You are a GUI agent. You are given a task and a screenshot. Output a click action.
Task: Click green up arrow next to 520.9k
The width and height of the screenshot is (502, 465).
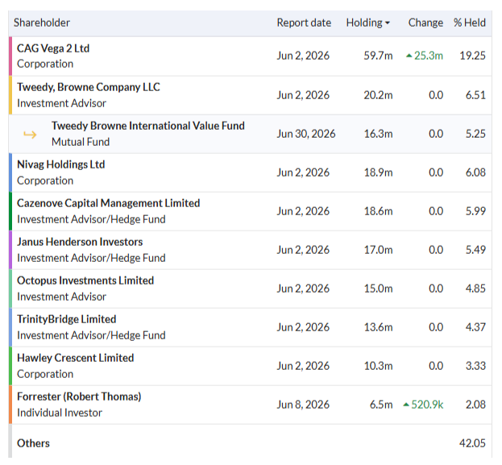click(x=406, y=405)
